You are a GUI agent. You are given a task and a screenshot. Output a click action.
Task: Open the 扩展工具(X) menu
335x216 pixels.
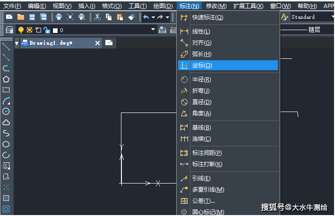(x=248, y=6)
